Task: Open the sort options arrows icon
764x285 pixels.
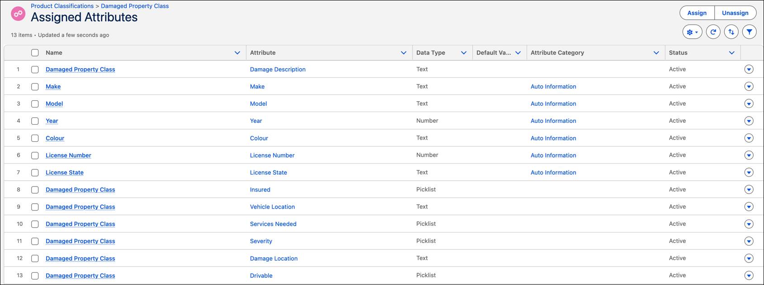Action: point(731,32)
